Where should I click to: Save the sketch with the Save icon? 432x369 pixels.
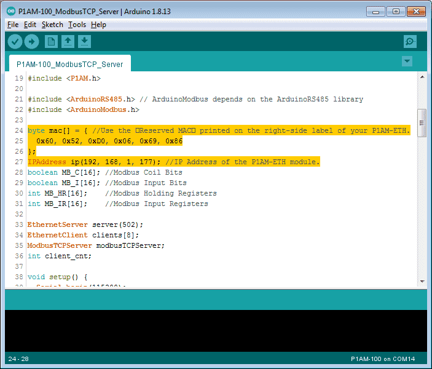pos(84,42)
